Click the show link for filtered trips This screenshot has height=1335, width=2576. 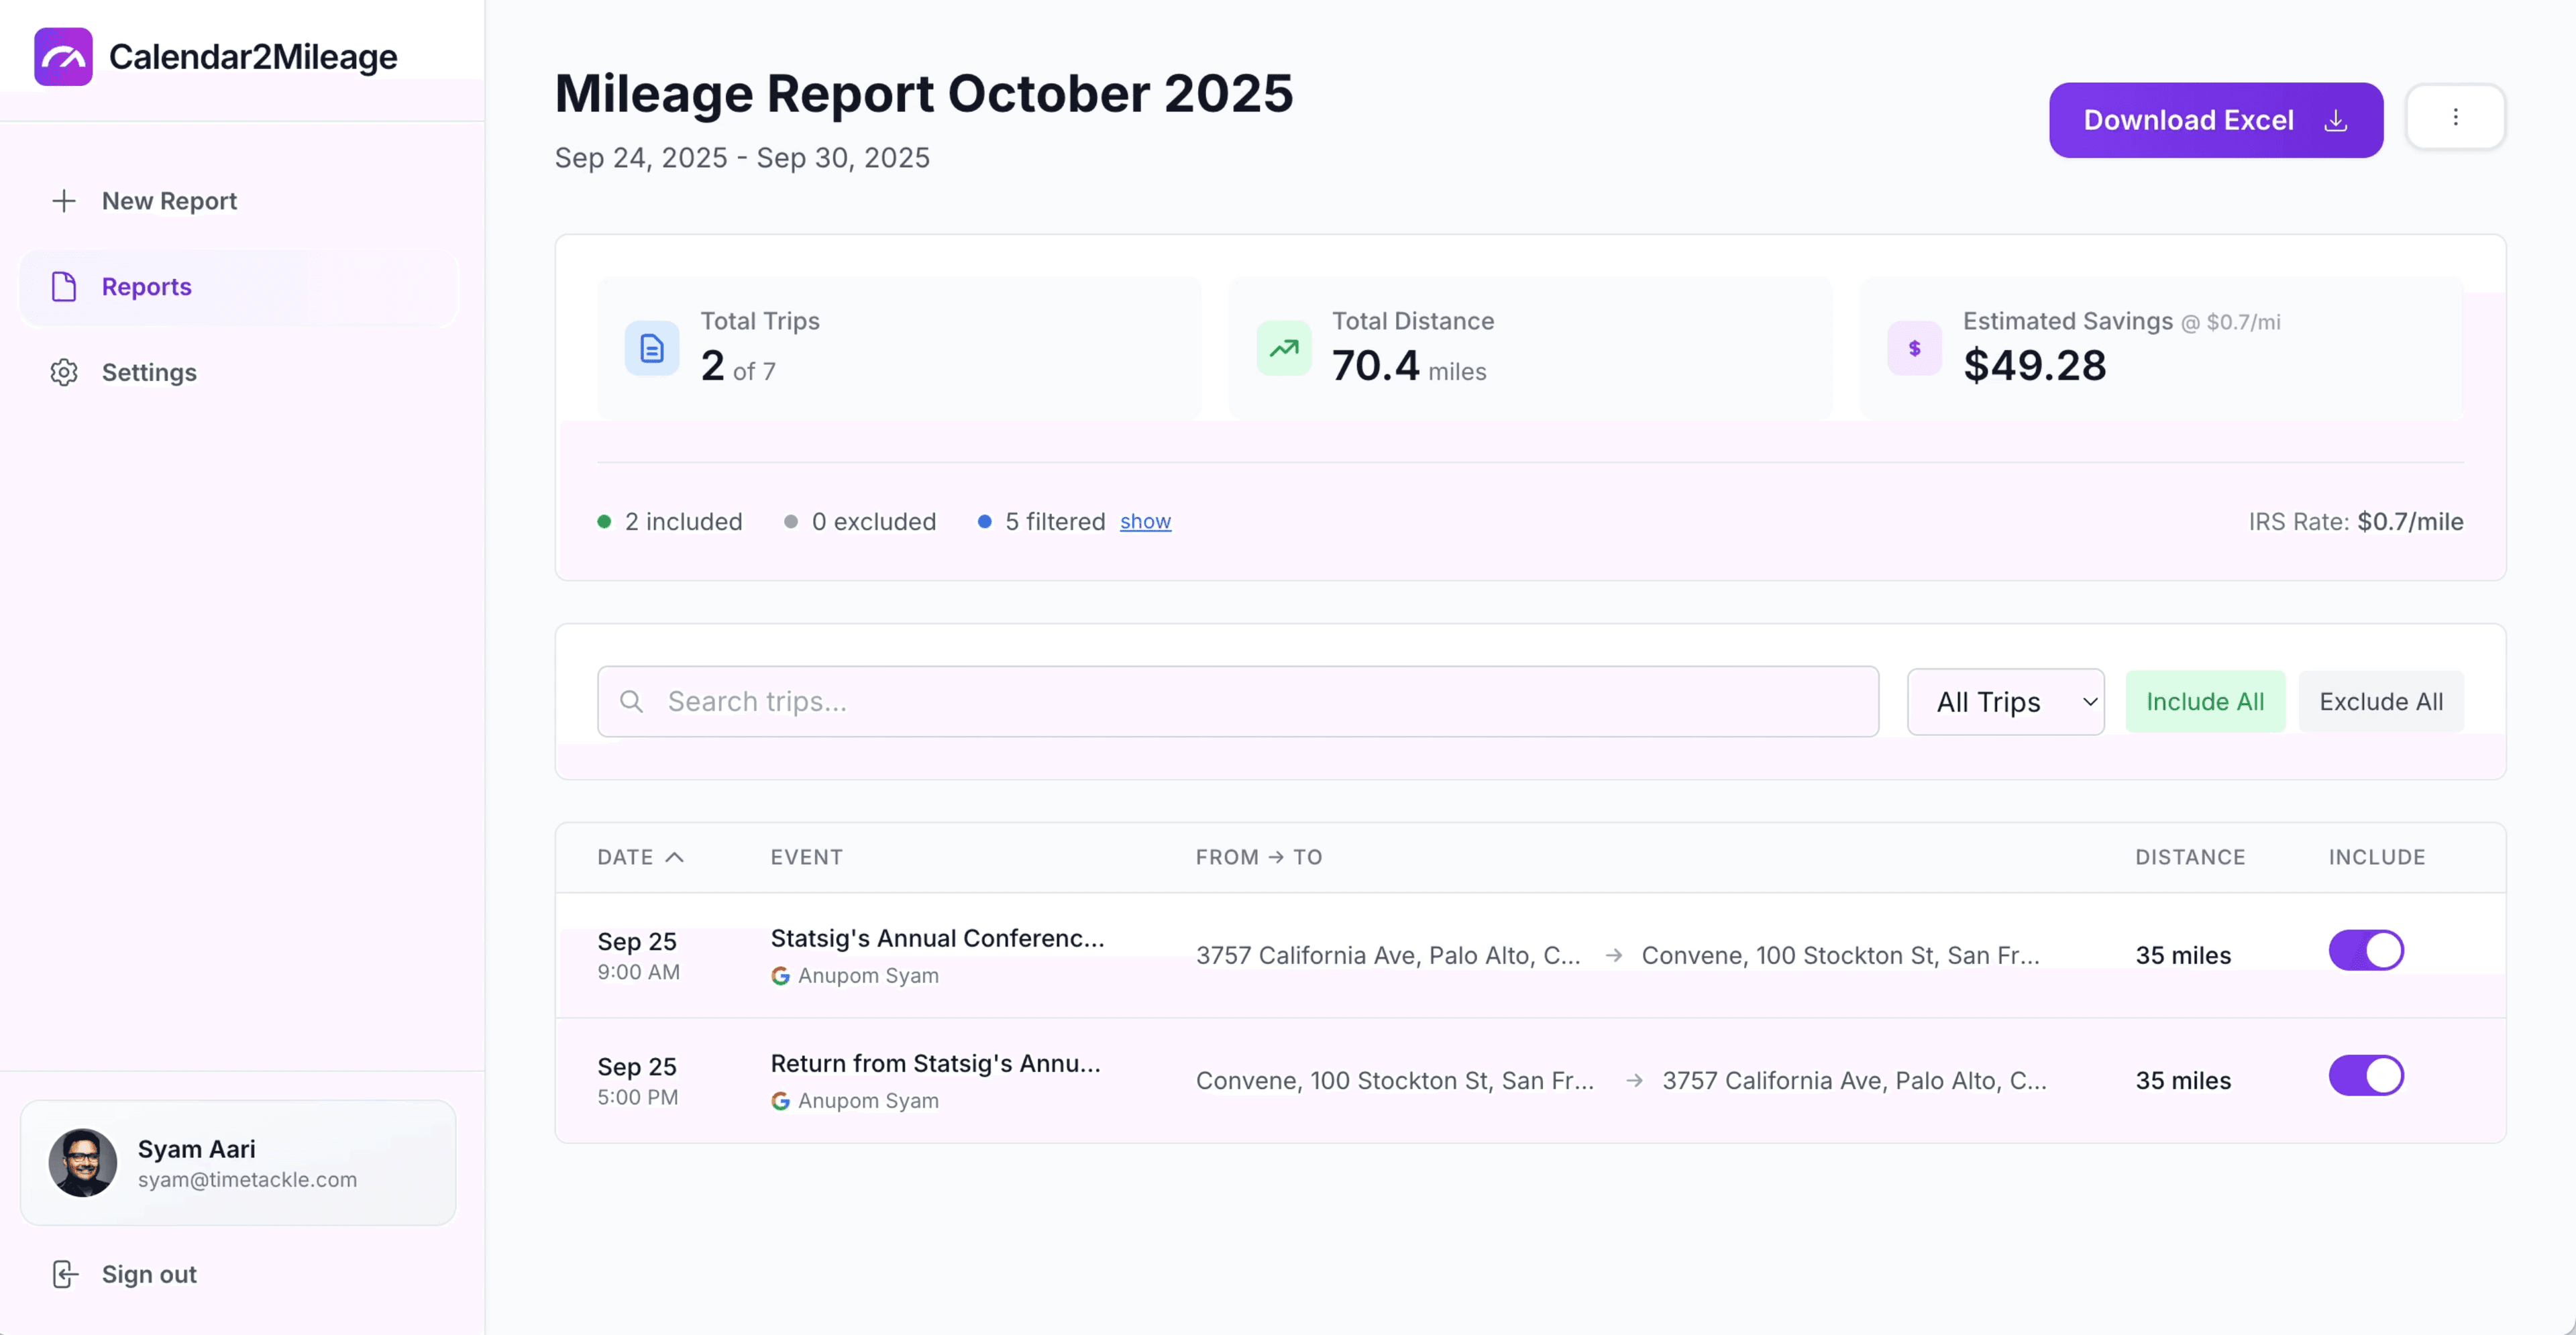[x=1146, y=521]
